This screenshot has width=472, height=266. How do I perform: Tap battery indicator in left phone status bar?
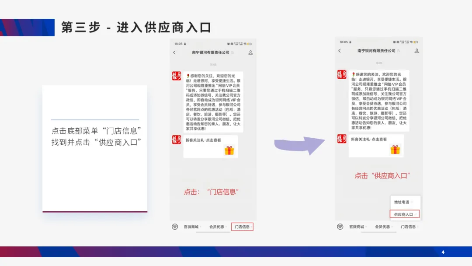click(250, 44)
